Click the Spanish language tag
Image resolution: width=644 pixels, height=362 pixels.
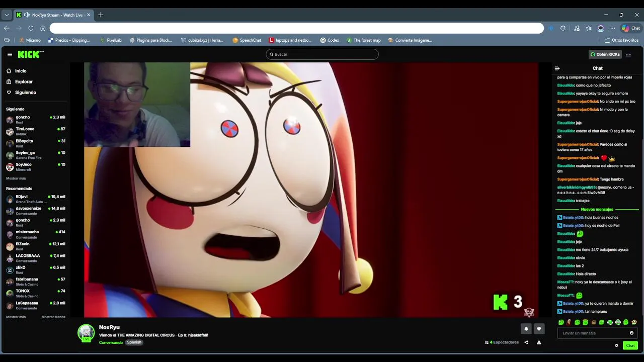click(134, 342)
